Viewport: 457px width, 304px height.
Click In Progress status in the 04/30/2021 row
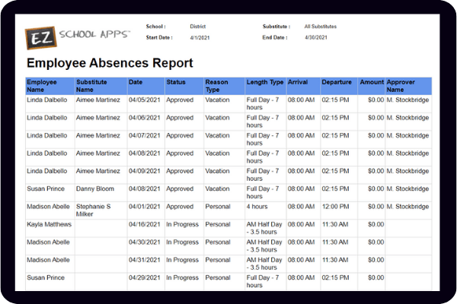click(x=183, y=242)
